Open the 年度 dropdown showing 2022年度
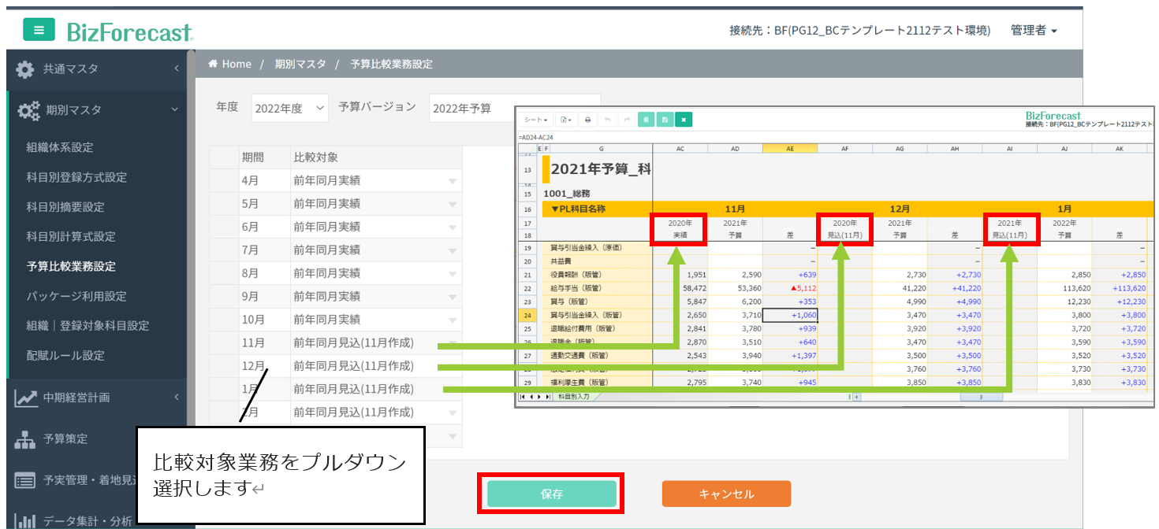The image size is (1159, 529). (x=289, y=109)
